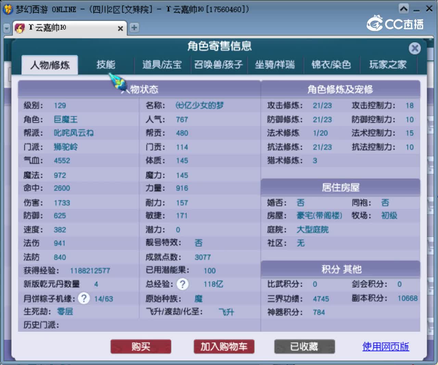The image size is (438, 365).
Task: Close the 云嘉帅 browser tab
Action: 120,28
